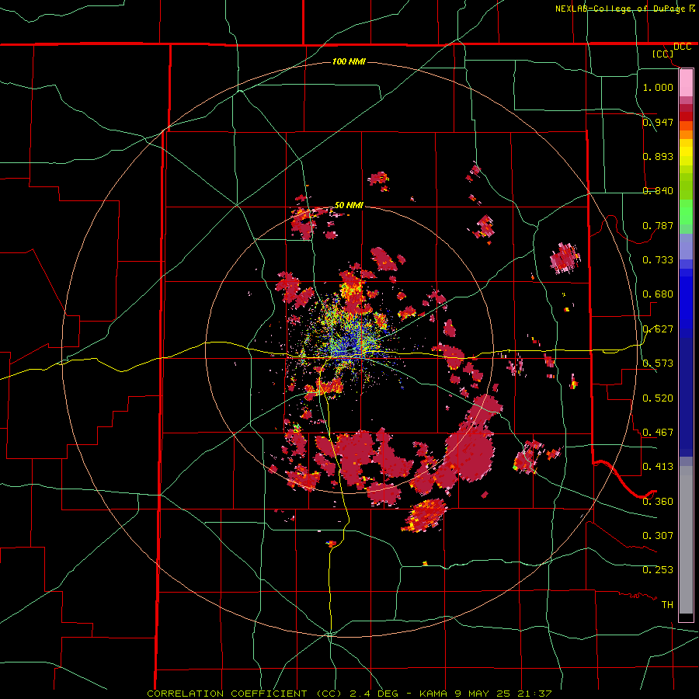Click the 50 NMI range ring label
Screen dimensions: 699x699
point(349,206)
